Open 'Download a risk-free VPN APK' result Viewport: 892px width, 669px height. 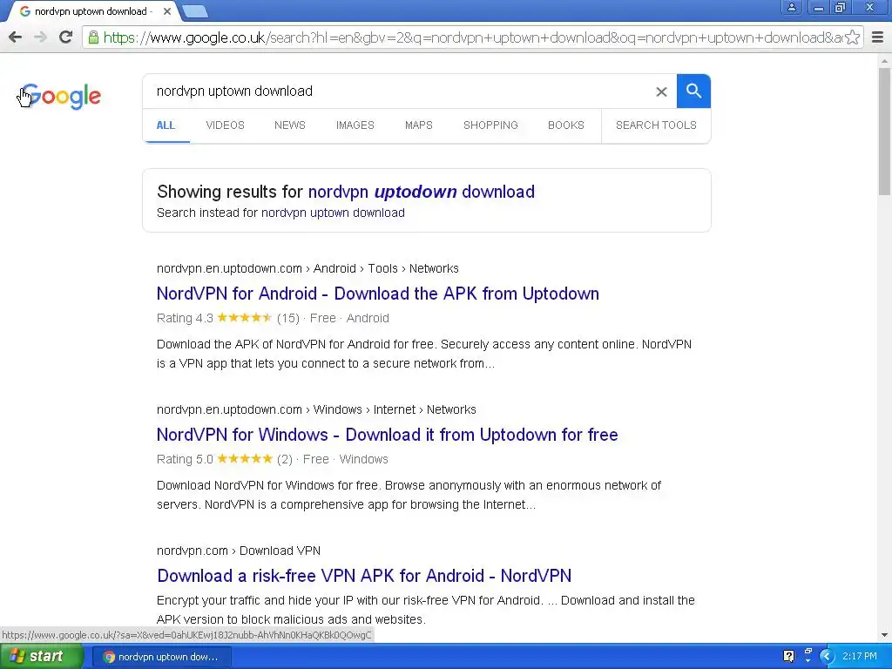pos(364,576)
